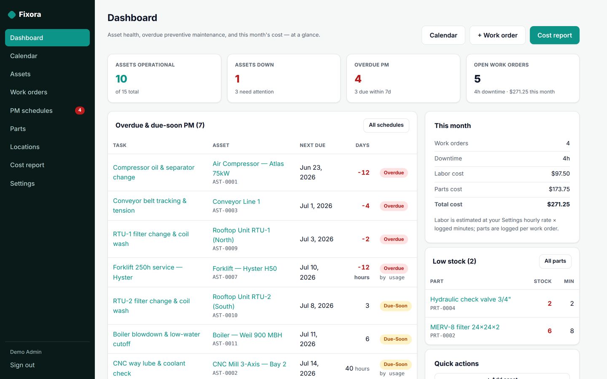Open the Forklift — Hyster H50 asset
The height and width of the screenshot is (379, 607).
pos(244,269)
